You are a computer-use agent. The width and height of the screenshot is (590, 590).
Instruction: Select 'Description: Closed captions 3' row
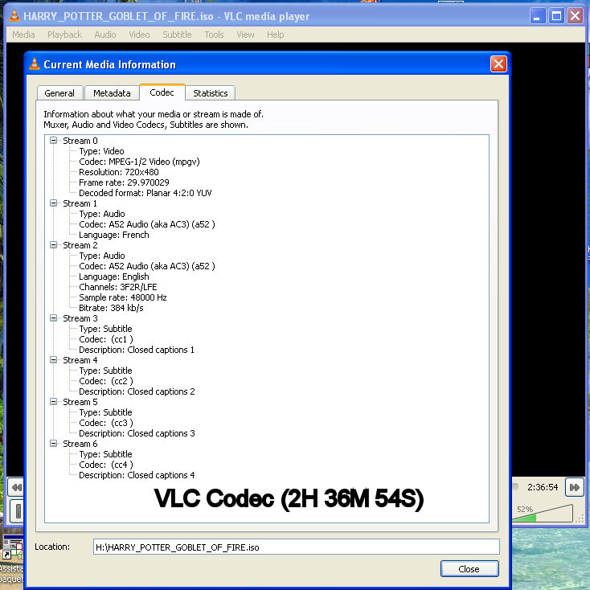click(x=137, y=433)
